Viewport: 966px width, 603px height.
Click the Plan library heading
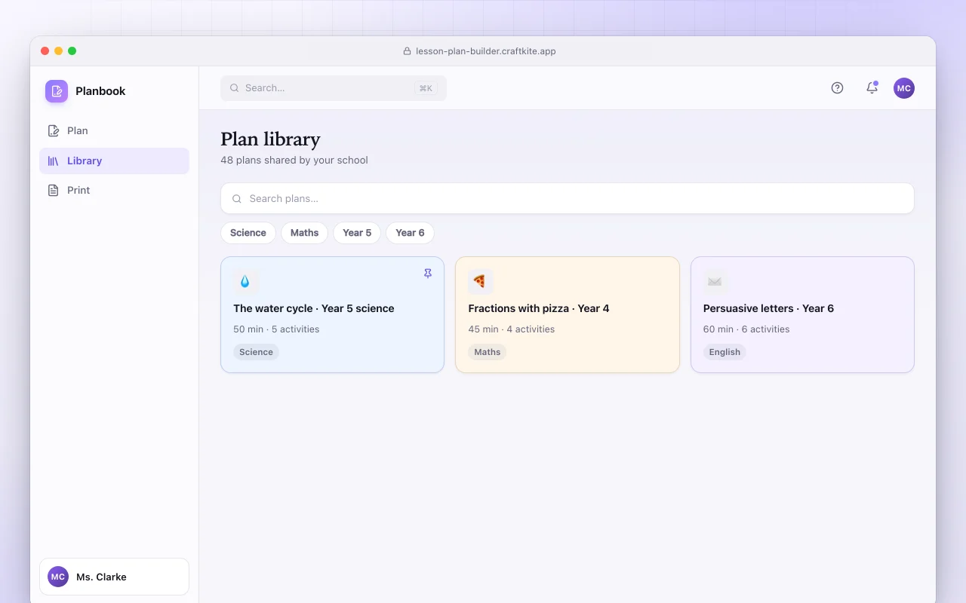tap(270, 139)
